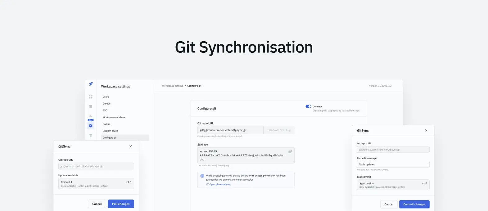The width and height of the screenshot is (488, 211).
Task: Copy the SSH key with copy icon
Action: 290,151
